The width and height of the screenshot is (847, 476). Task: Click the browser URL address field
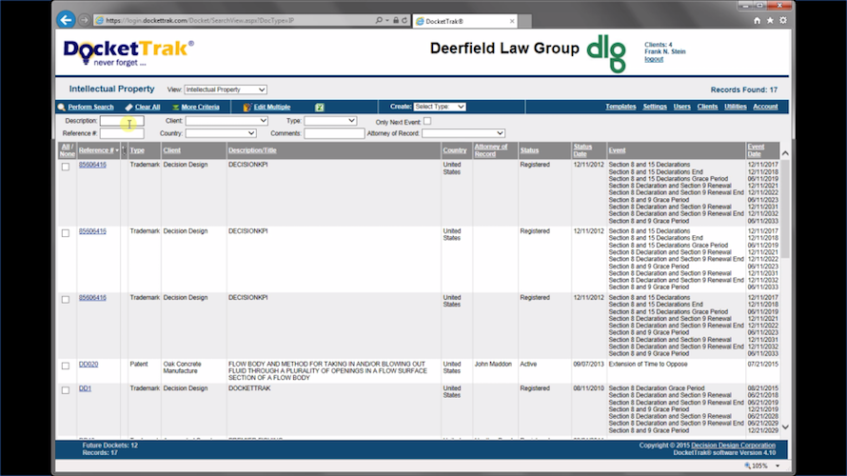point(235,21)
